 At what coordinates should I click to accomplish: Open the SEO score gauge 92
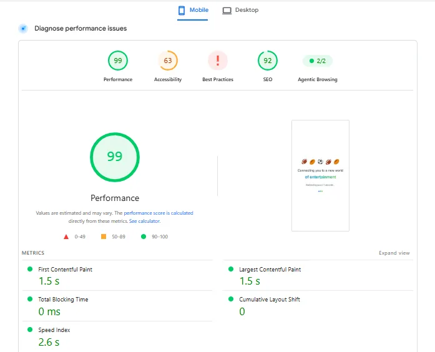point(268,61)
